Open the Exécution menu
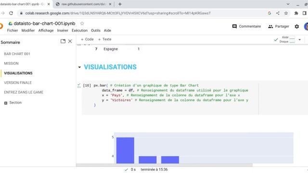Screen dimensions: 308x173 point(79,30)
